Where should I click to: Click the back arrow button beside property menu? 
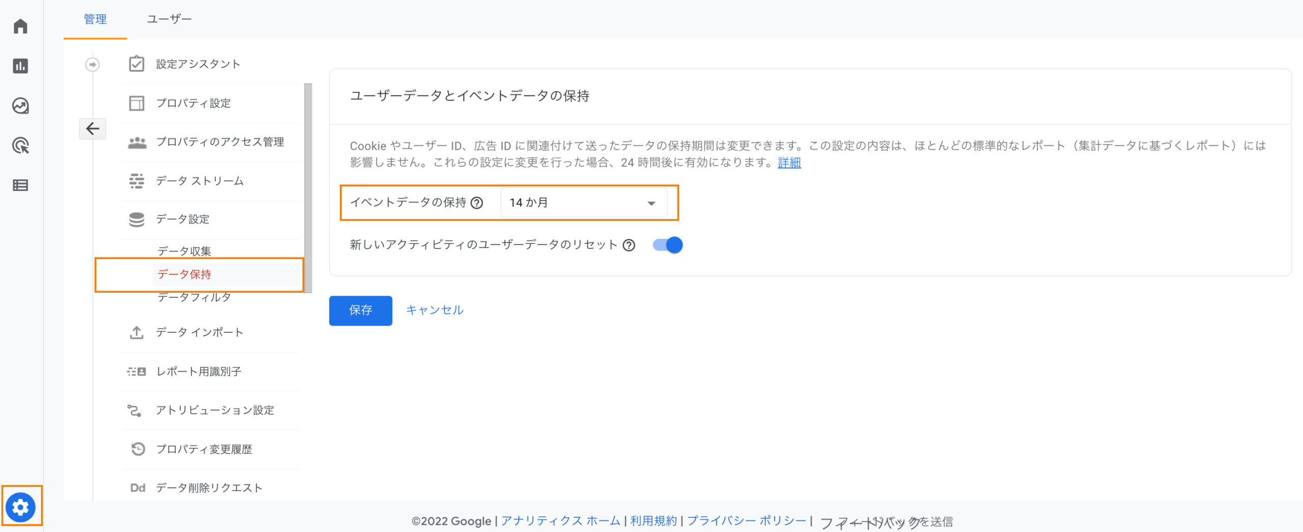click(93, 129)
